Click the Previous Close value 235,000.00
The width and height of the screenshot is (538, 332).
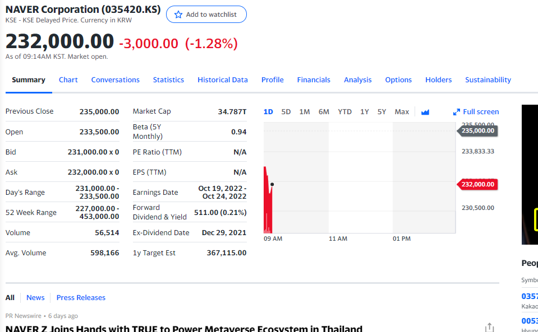(x=99, y=111)
